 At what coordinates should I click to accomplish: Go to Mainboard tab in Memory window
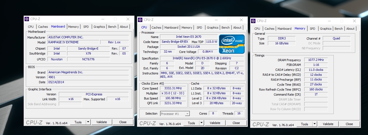click(x=284, y=29)
